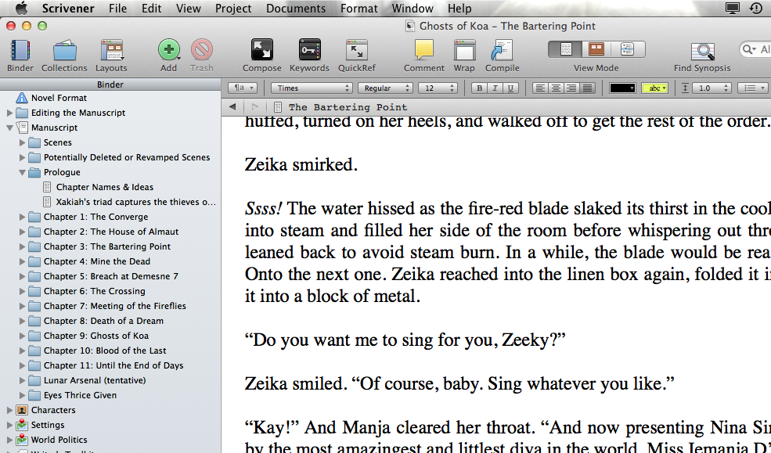771x453 pixels.
Task: Open the list style dropdown
Action: [753, 88]
